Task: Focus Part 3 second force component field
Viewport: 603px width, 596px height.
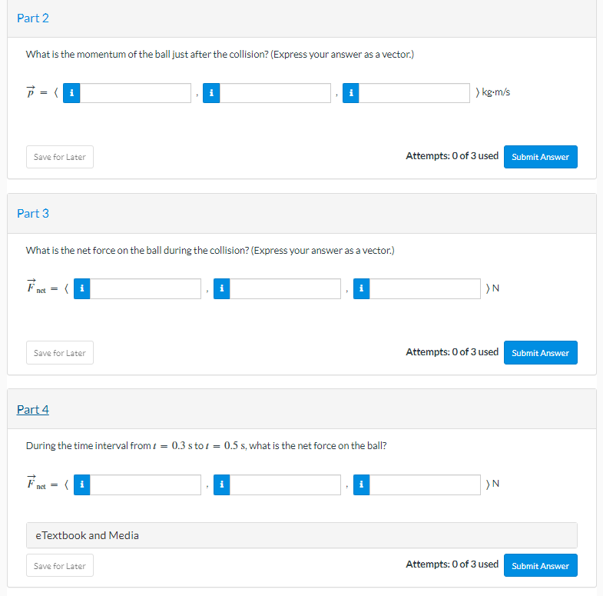Action: [x=285, y=288]
